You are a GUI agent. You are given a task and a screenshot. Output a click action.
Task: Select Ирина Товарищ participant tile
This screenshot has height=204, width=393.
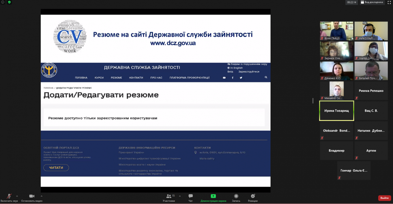coord(336,111)
